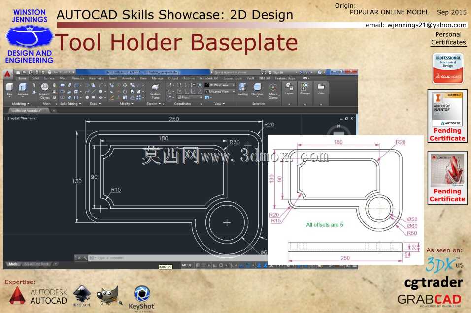Open the Unsaved View dropdown
471x313 pixels.
pos(220,91)
